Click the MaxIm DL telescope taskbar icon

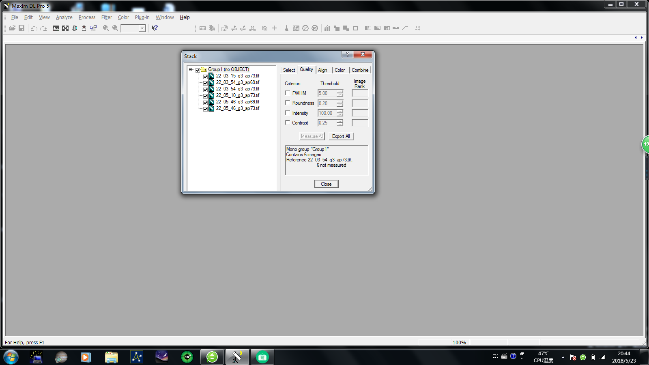(x=237, y=357)
